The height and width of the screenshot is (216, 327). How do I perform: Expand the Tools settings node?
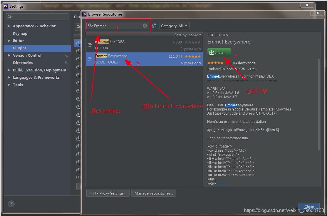(x=9, y=85)
